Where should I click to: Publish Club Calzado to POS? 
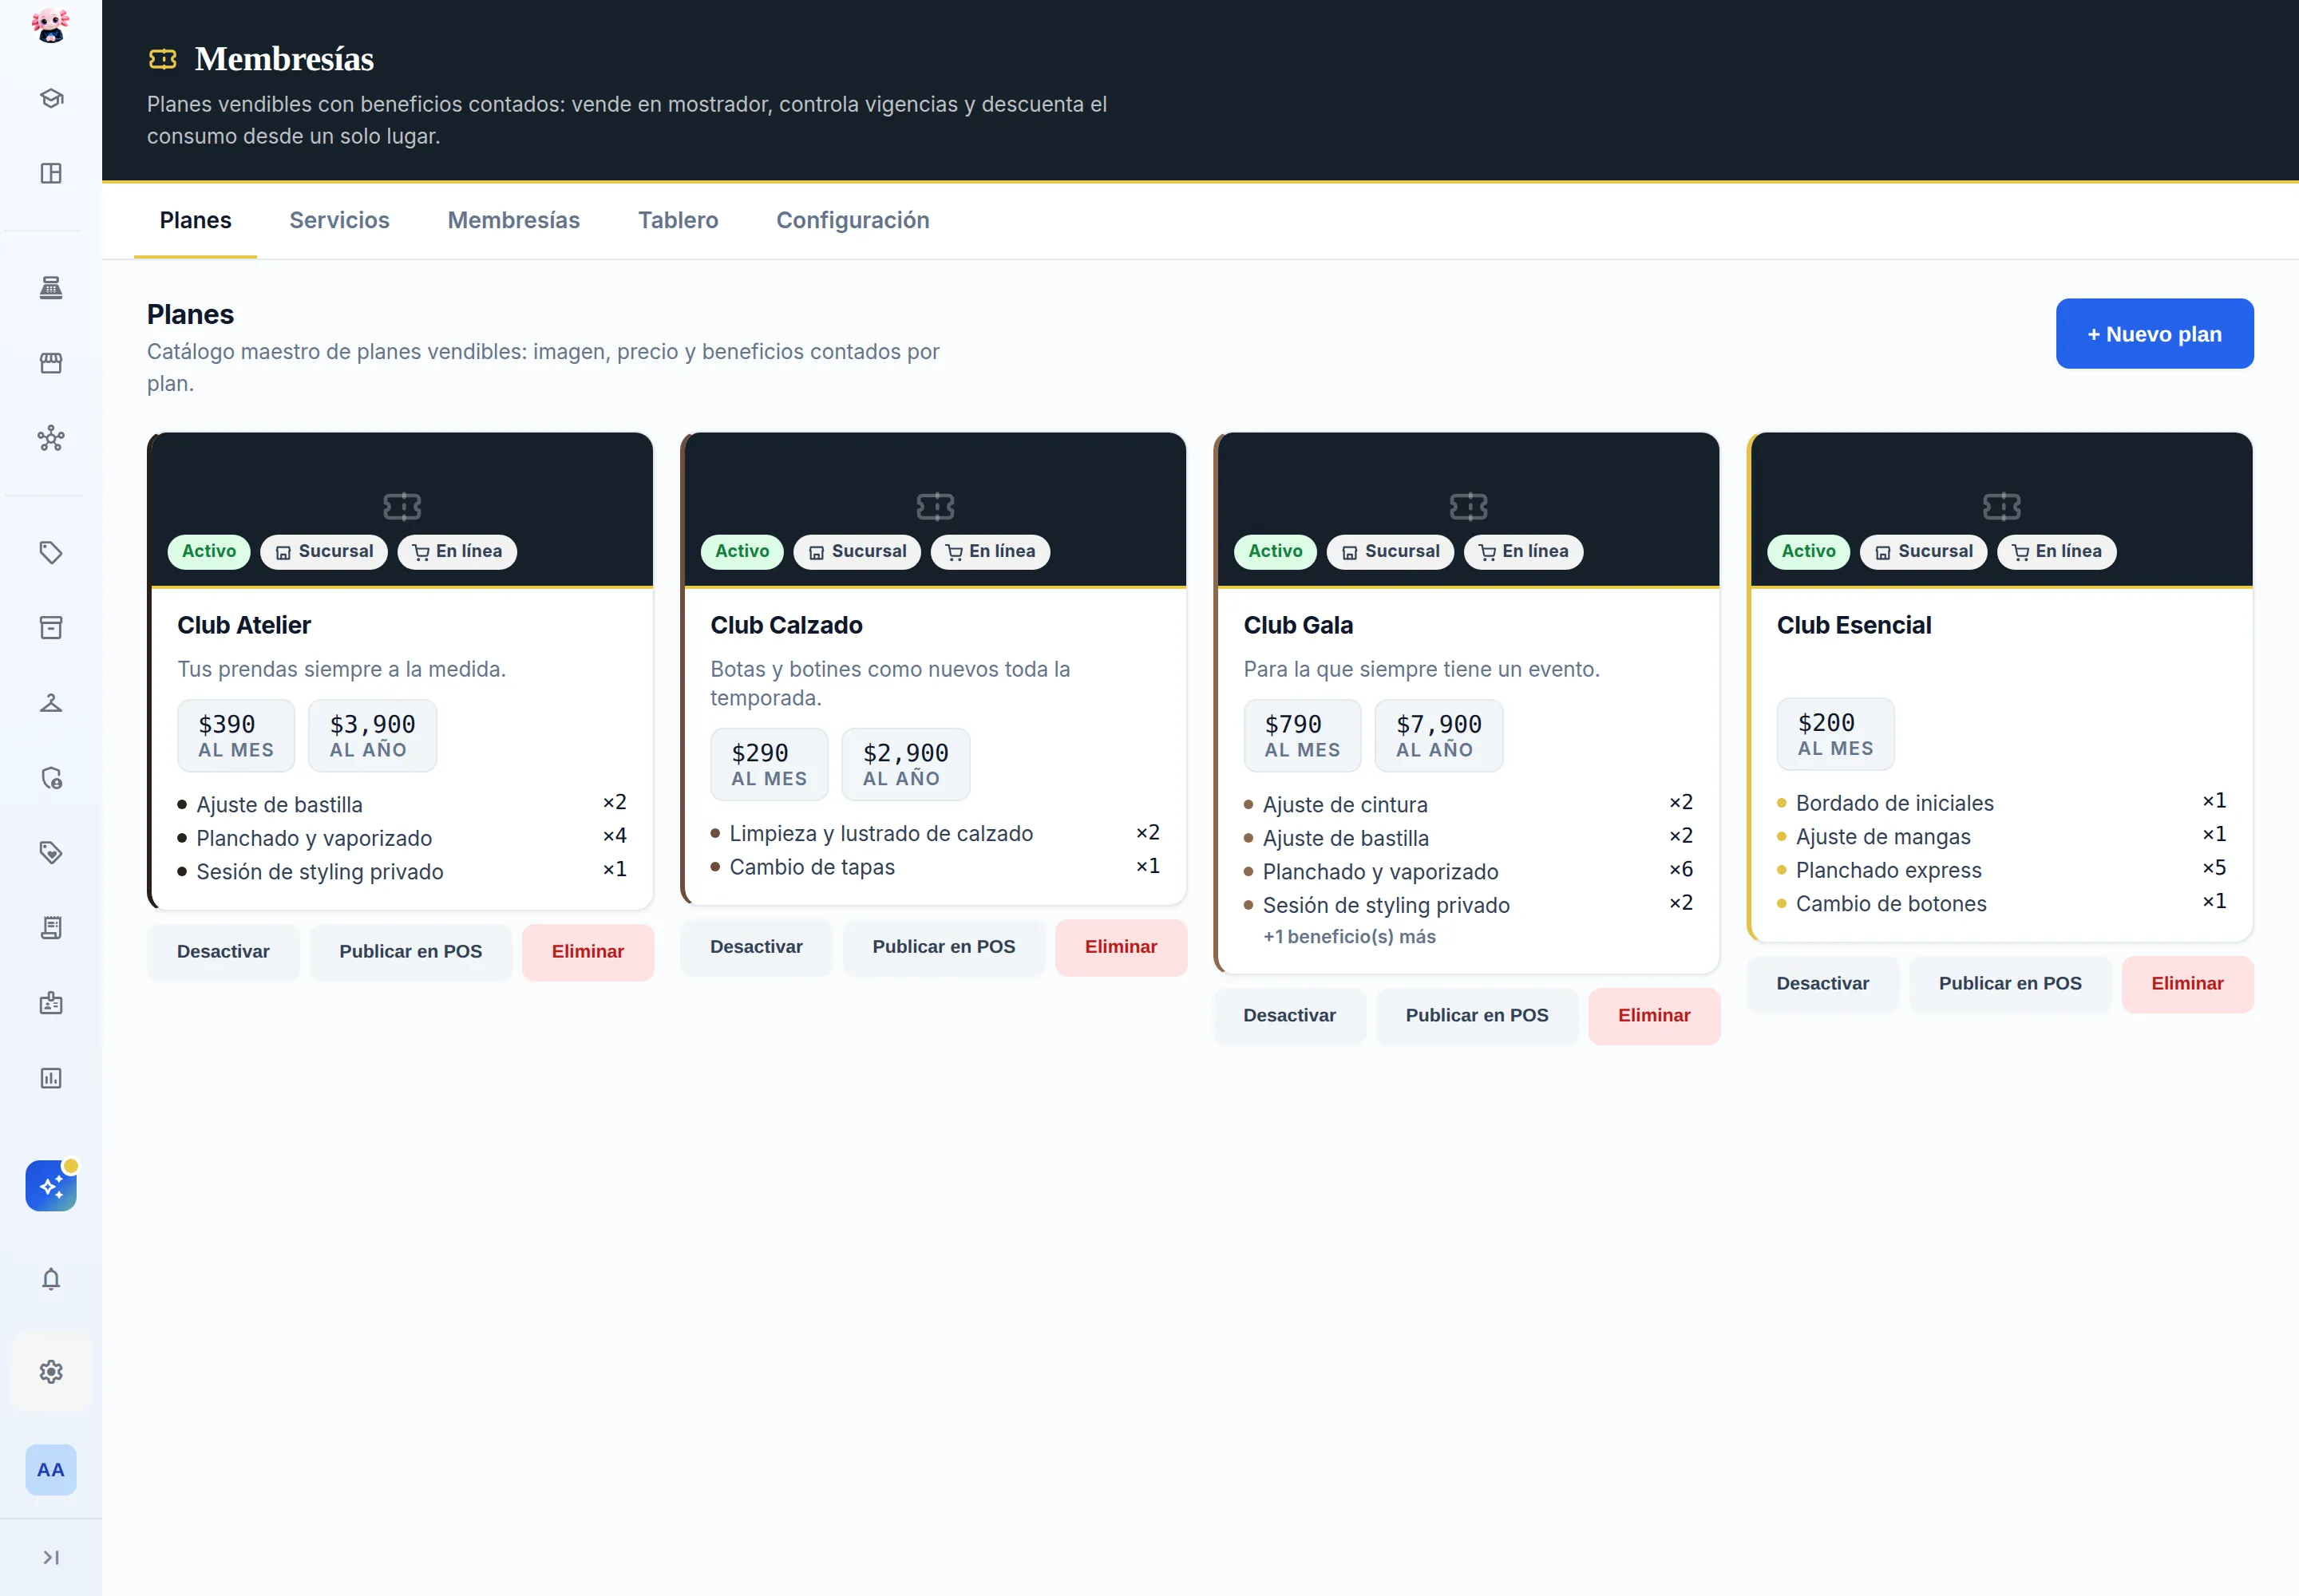click(944, 947)
